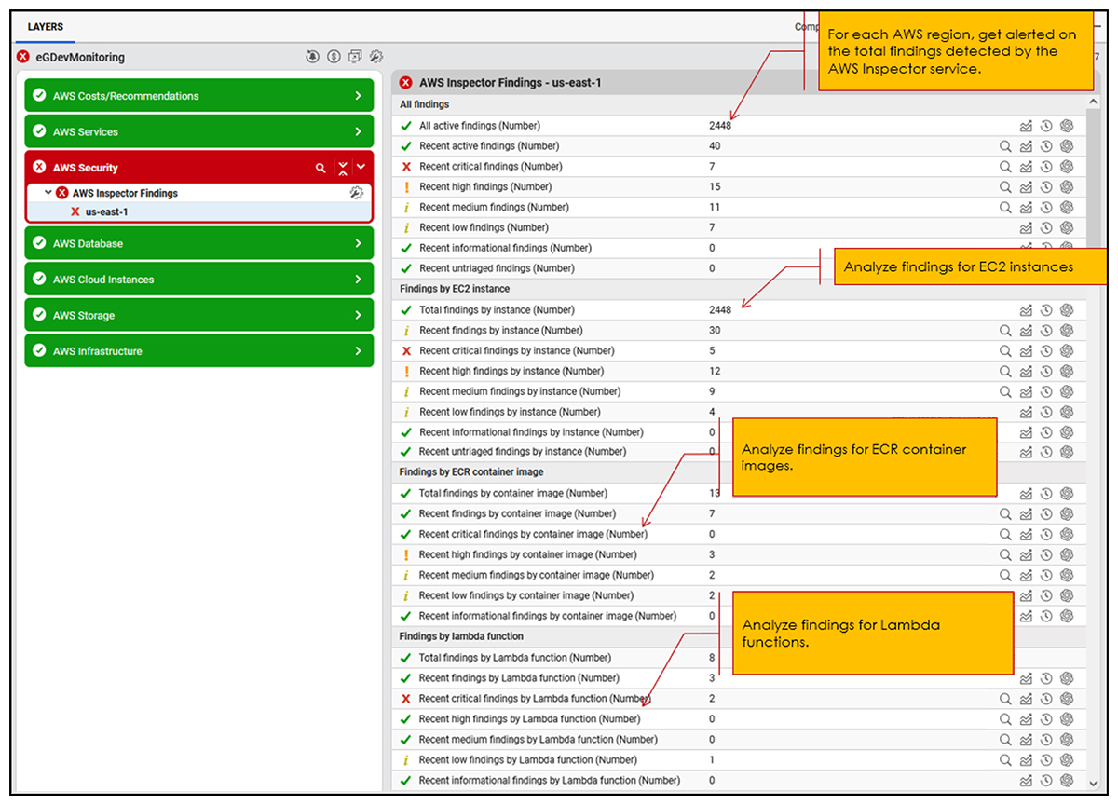Expand the AWS Storage layer chevron
The image size is (1118, 805).
(x=358, y=316)
